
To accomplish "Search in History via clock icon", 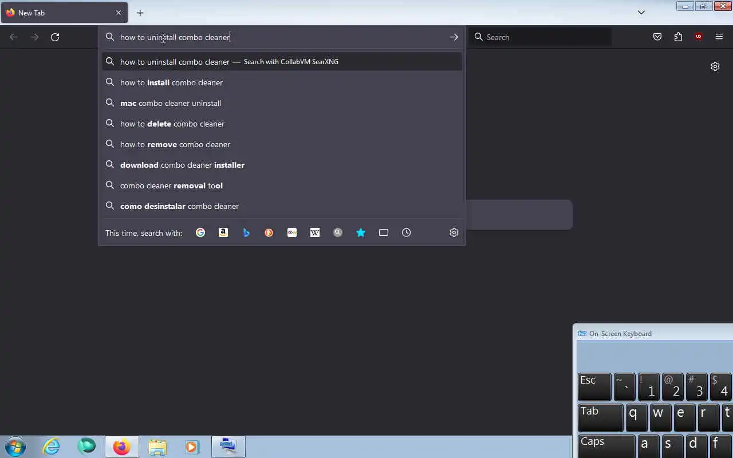I will click(x=407, y=232).
